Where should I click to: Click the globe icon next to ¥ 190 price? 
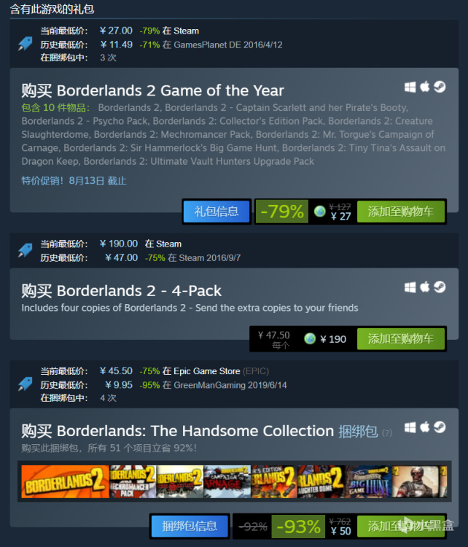(x=310, y=338)
